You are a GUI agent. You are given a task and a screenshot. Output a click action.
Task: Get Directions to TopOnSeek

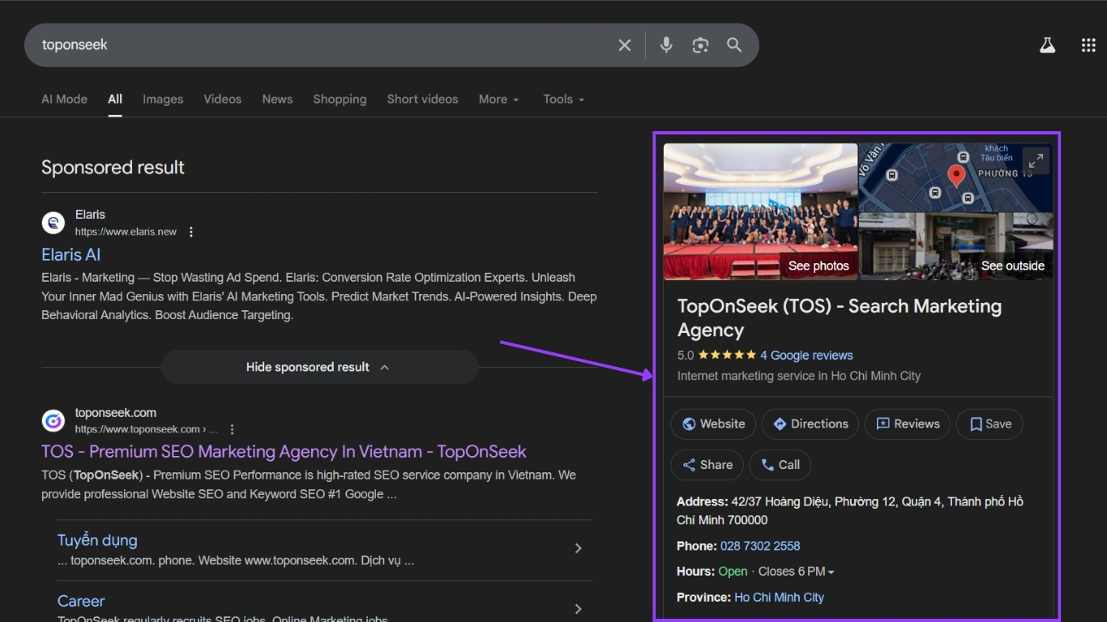point(810,424)
